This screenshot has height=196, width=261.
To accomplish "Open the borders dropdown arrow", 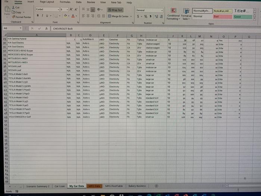I will pos(60,16).
